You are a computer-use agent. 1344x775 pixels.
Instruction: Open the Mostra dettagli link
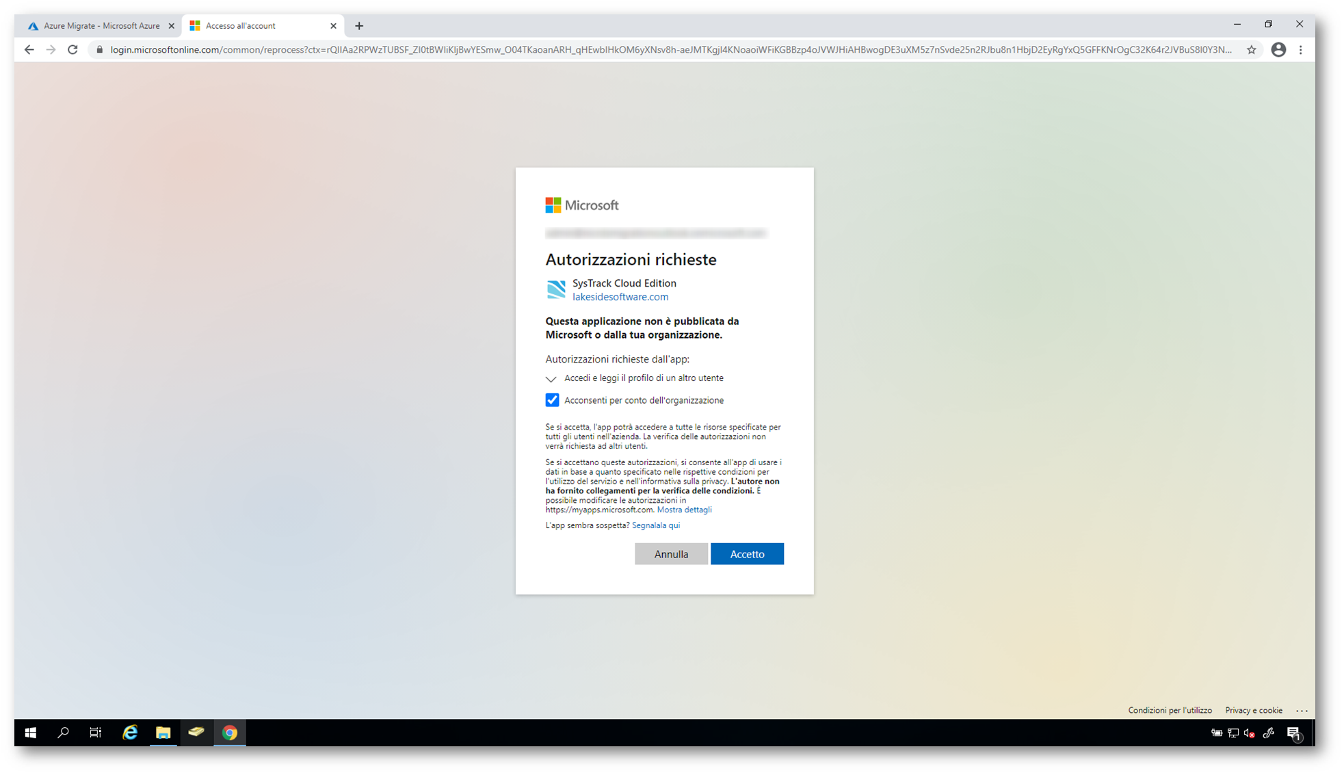(x=684, y=510)
